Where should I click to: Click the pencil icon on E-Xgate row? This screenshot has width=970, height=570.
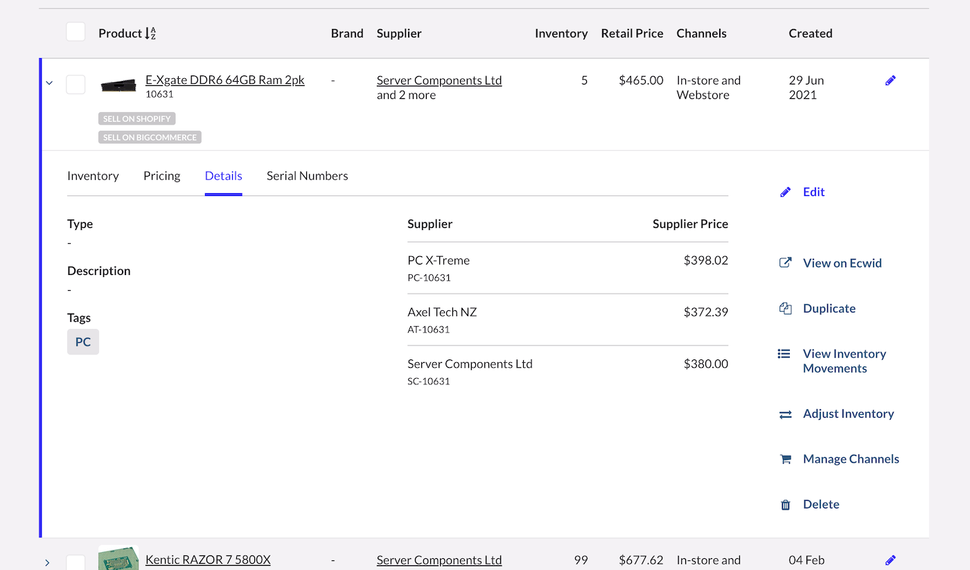coord(890,80)
